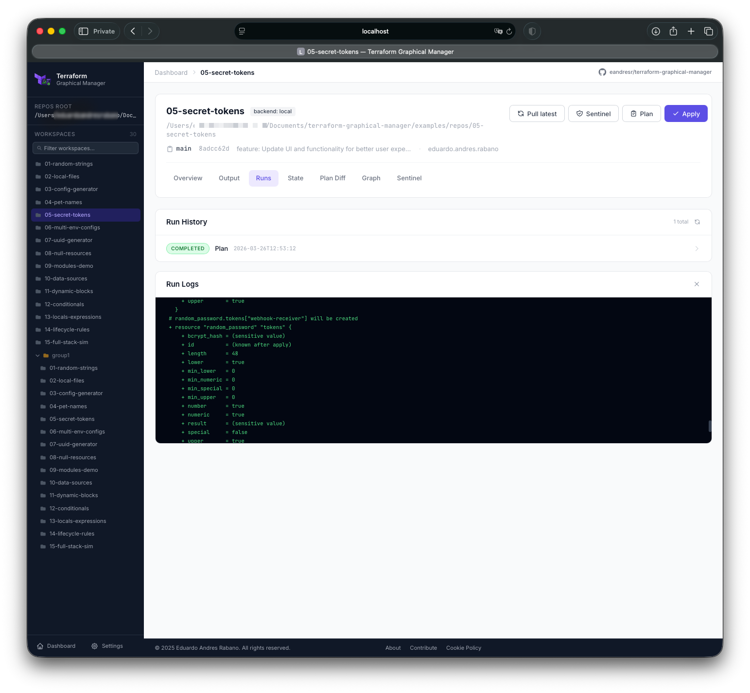
Task: Refresh the Run History list
Action: click(697, 222)
